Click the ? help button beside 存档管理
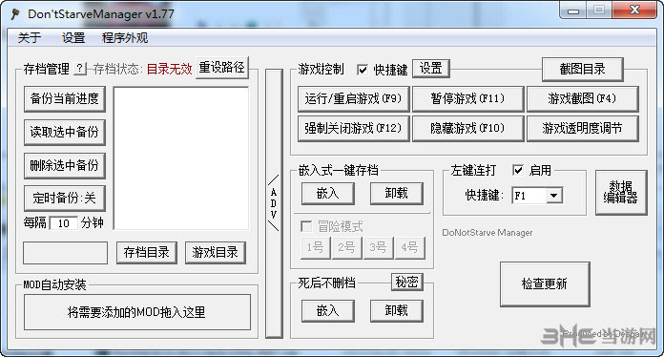Screen dimensions: 664x357 [79, 68]
